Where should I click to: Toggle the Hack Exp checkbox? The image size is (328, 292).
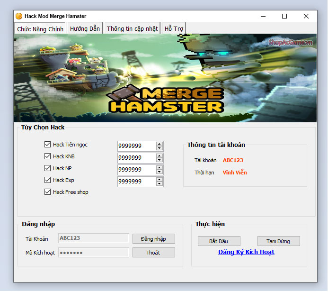click(47, 180)
